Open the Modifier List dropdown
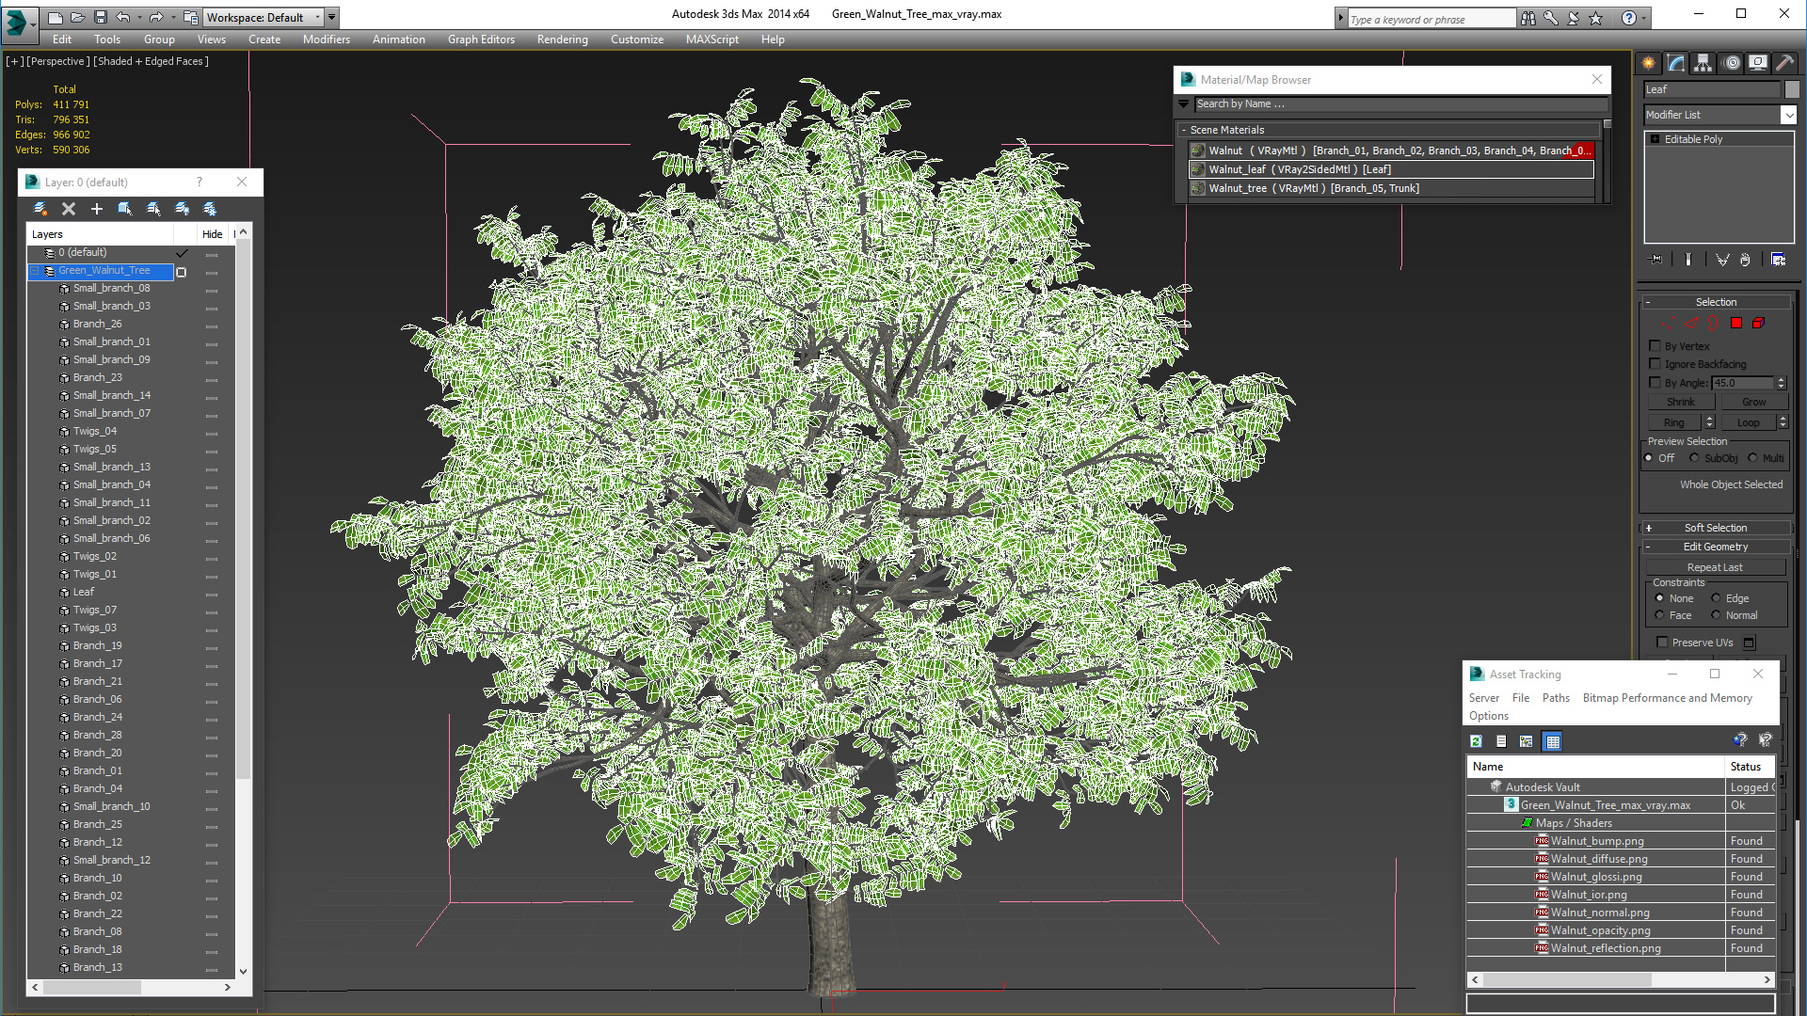1807x1016 pixels. pos(1788,115)
